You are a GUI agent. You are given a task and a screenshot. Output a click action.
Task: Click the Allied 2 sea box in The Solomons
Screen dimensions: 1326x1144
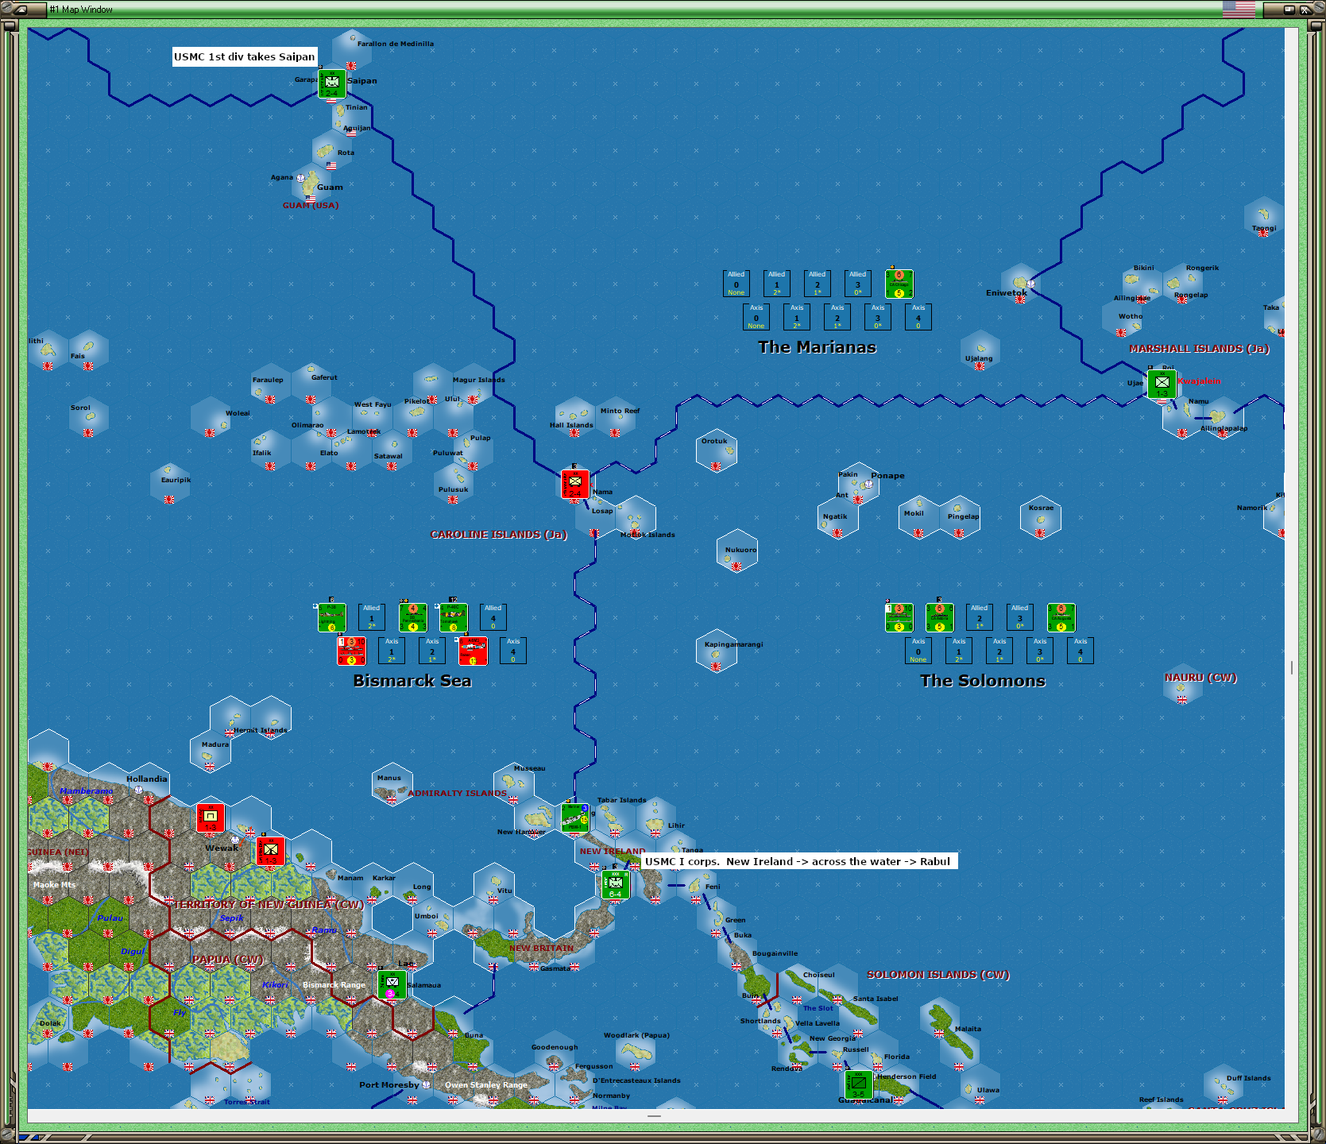point(980,617)
